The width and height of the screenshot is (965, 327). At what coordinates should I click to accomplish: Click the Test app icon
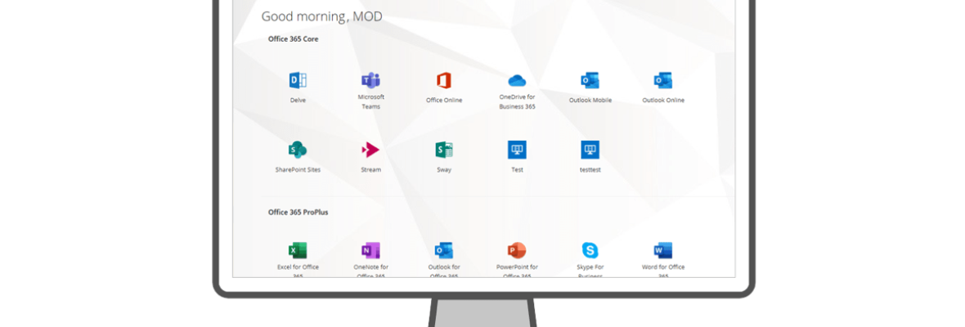(x=517, y=150)
